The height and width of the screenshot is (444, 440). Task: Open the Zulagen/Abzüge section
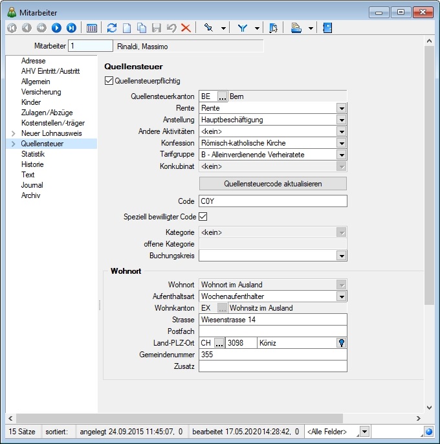click(x=47, y=113)
